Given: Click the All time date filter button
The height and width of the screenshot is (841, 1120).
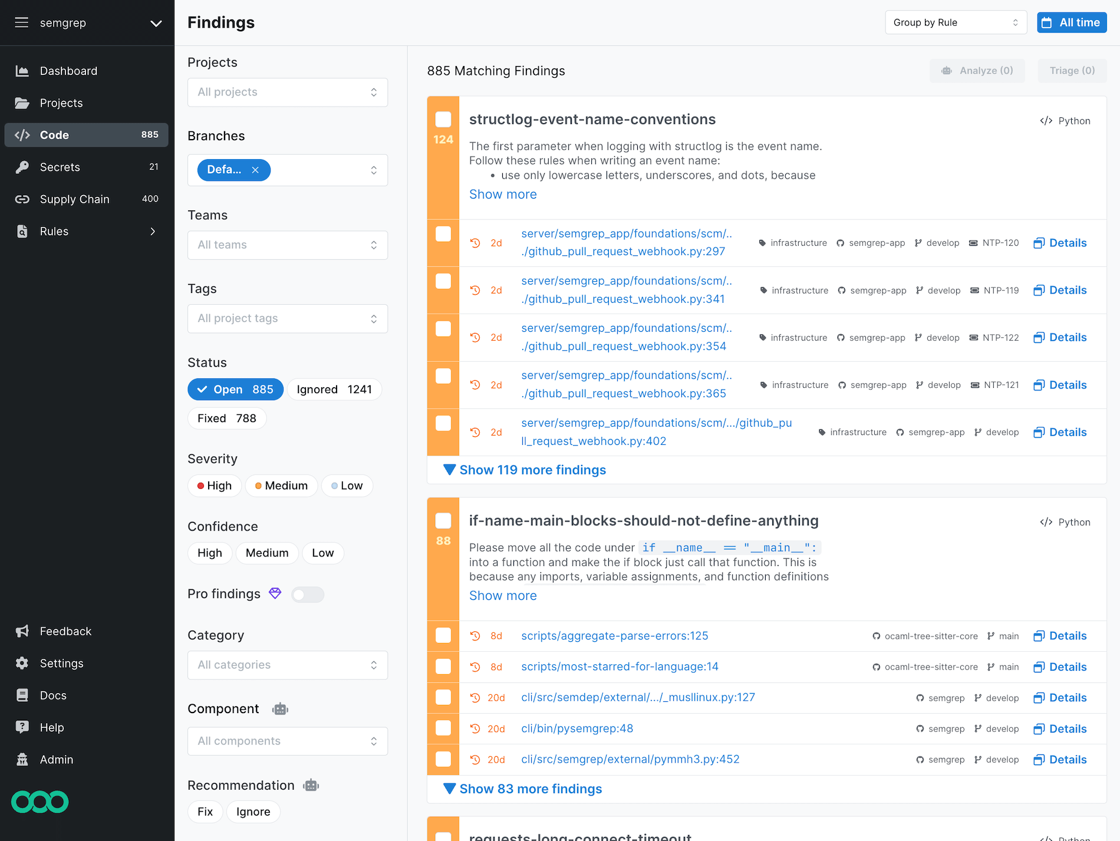Looking at the screenshot, I should (1071, 22).
